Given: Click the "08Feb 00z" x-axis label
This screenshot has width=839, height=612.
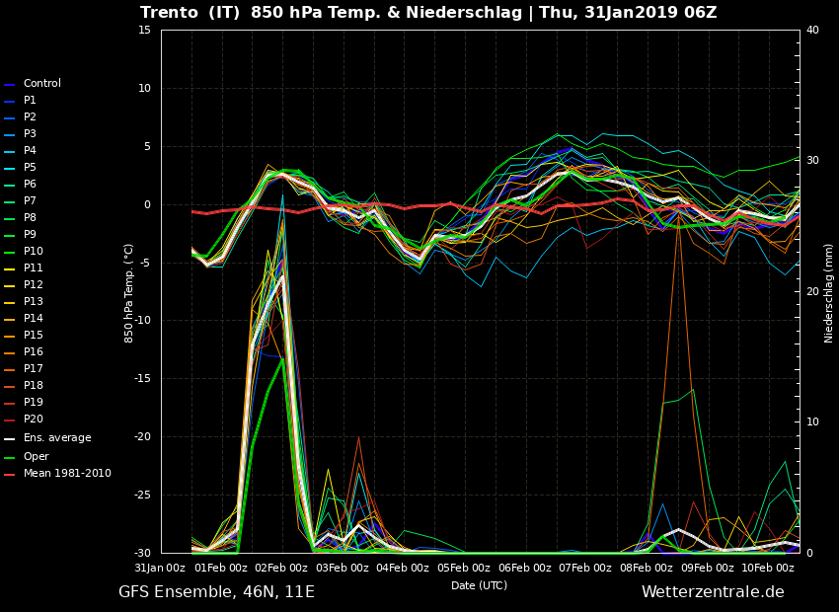Looking at the screenshot, I should click(647, 569).
